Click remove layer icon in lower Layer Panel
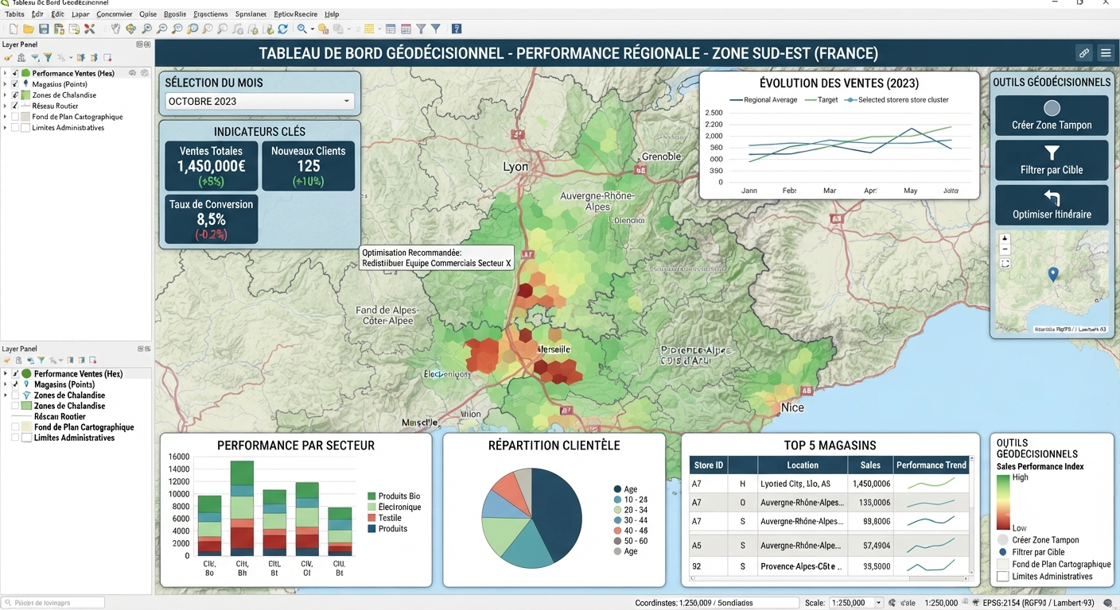The height and width of the screenshot is (610, 1120). coord(93,361)
